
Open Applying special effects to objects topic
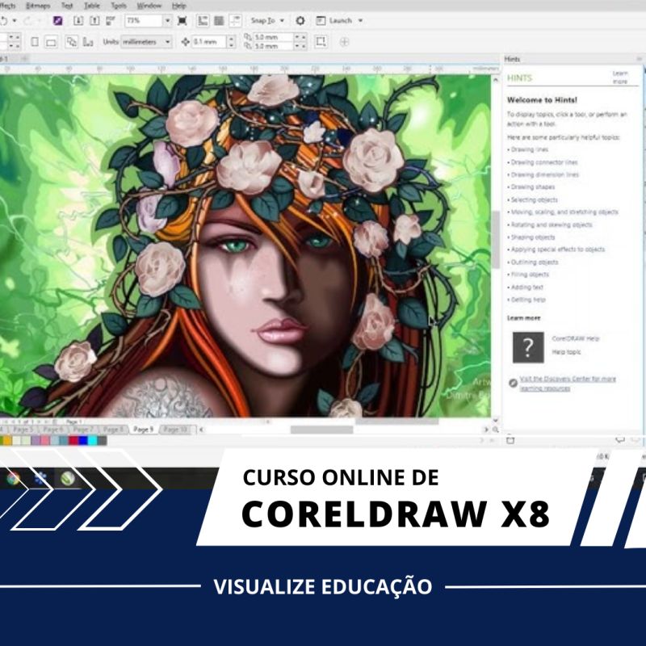558,250
